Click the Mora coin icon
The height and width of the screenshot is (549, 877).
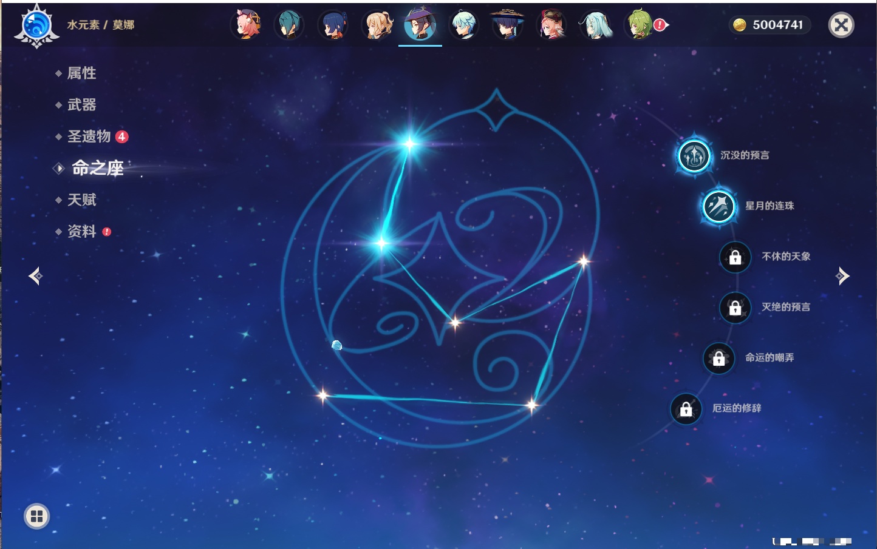[x=739, y=25]
